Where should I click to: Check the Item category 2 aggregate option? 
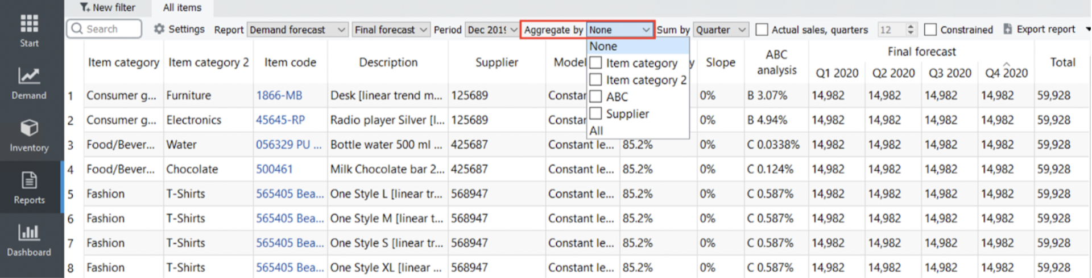(595, 79)
